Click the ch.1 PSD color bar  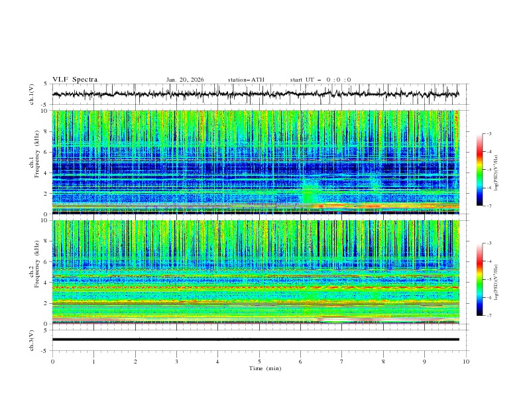pos(479,170)
